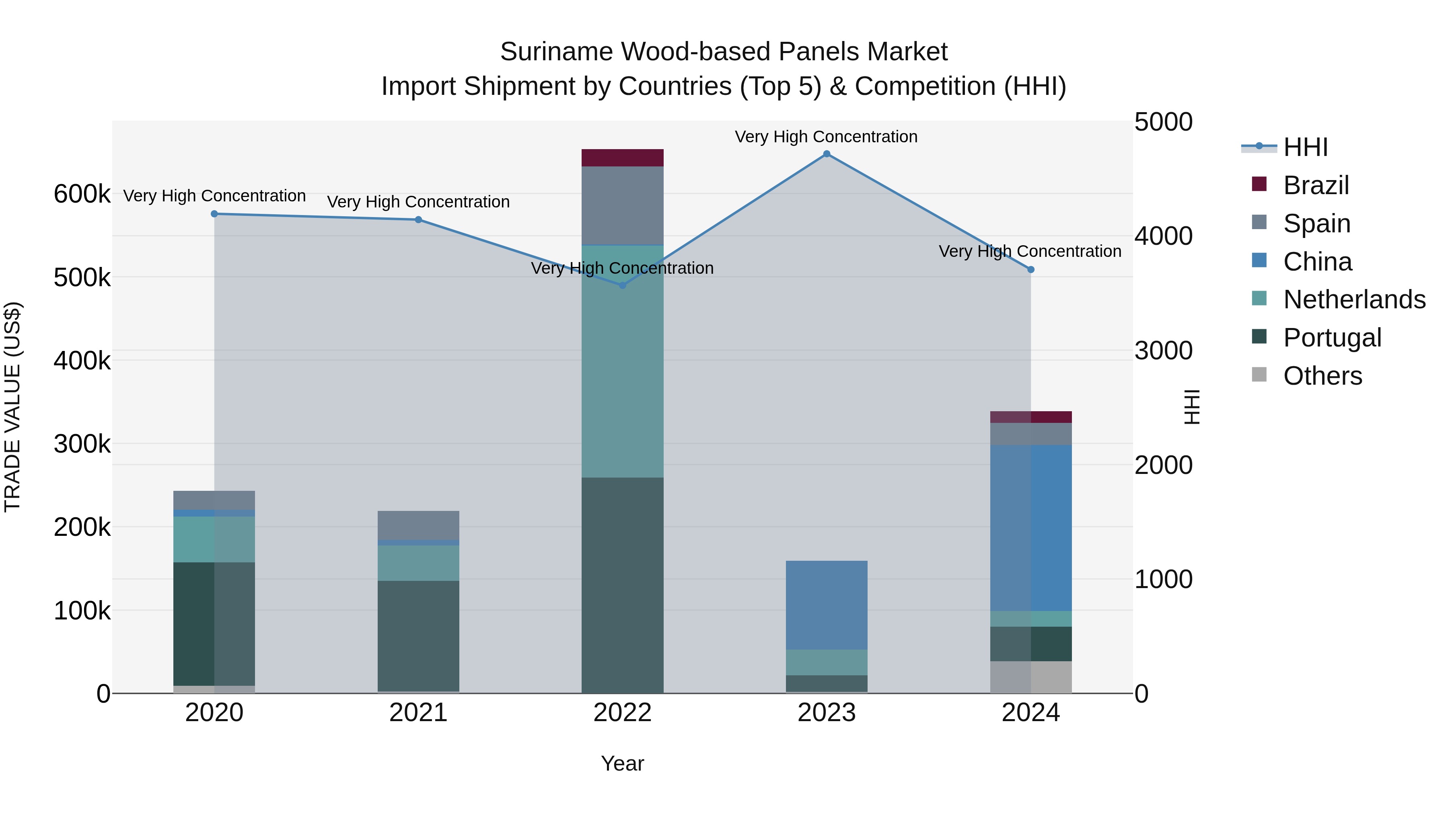Click the Portugal dark green legend swatch
1448x814 pixels.
[1259, 336]
